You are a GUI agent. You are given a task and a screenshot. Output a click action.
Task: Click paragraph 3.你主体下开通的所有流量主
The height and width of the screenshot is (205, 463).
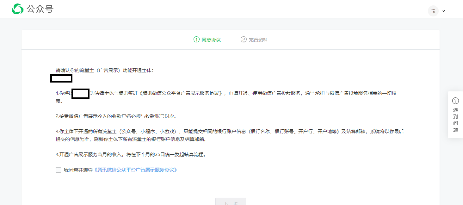[x=230, y=135]
